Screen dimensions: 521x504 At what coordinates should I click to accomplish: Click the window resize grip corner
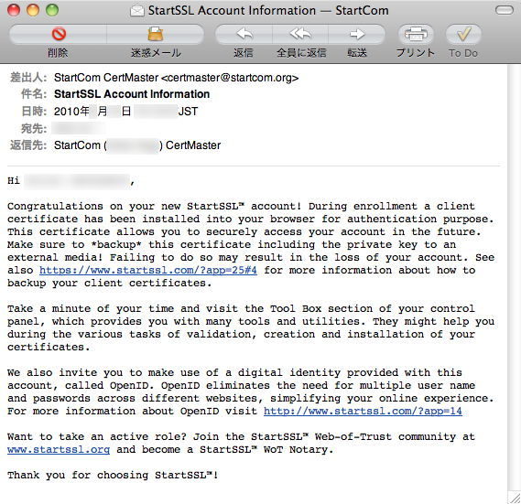pyautogui.click(x=516, y=498)
